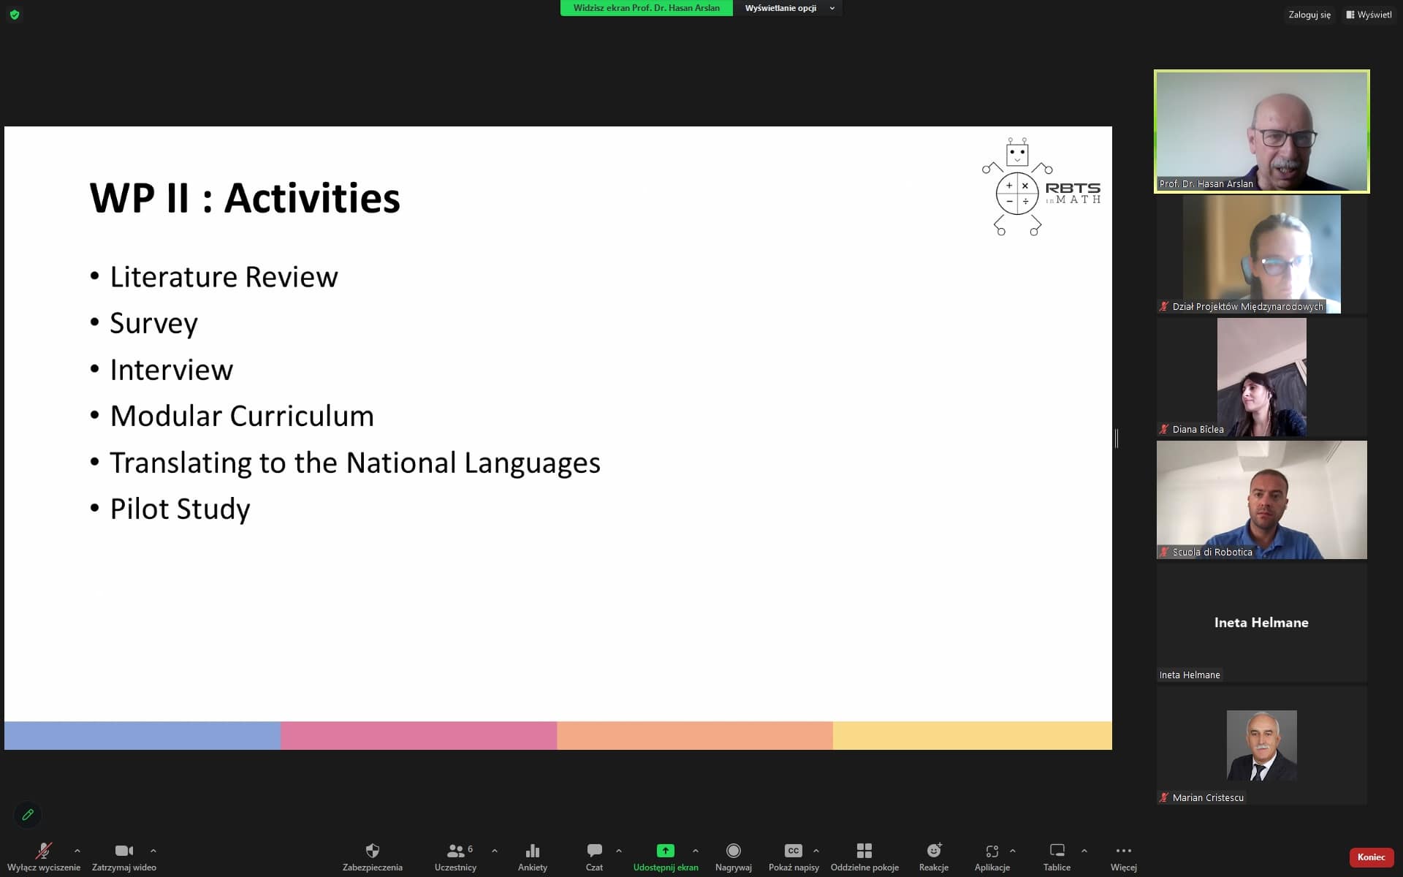Expand arrow next to Czat
Image resolution: width=1403 pixels, height=877 pixels.
619,851
